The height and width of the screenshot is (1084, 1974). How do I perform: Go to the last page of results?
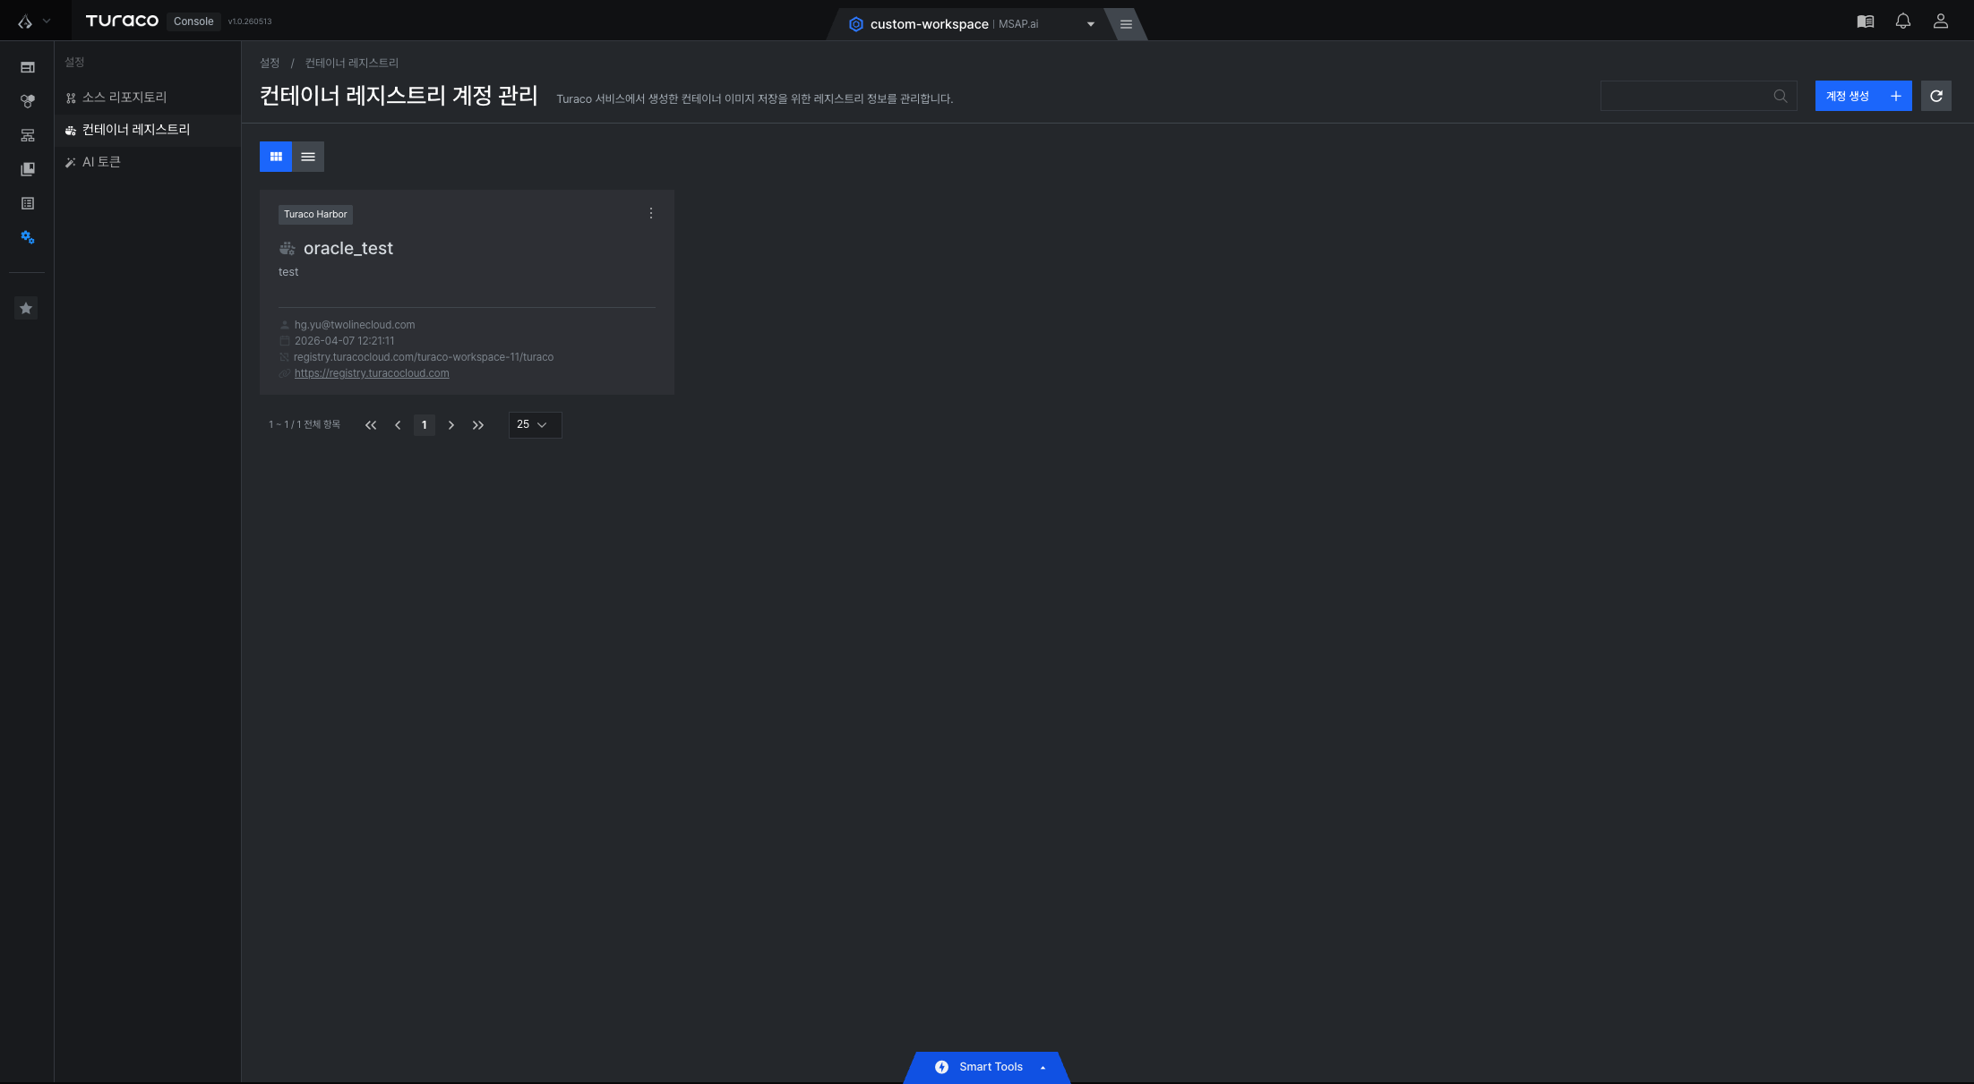478,425
